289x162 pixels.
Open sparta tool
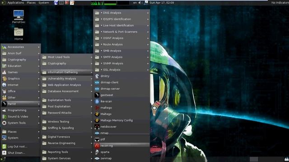(121, 152)
